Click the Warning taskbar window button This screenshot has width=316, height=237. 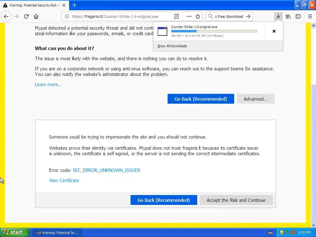tap(57, 233)
